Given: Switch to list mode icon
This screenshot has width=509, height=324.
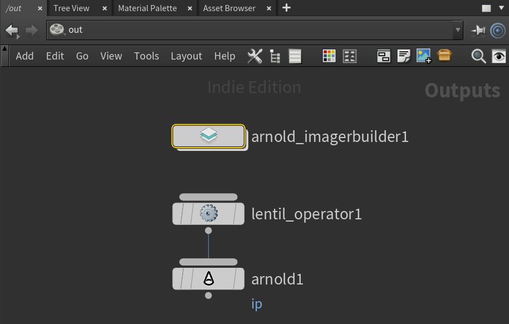Looking at the screenshot, I should pyautogui.click(x=295, y=56).
